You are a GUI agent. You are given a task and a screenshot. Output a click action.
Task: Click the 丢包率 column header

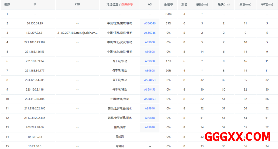tap(168, 5)
